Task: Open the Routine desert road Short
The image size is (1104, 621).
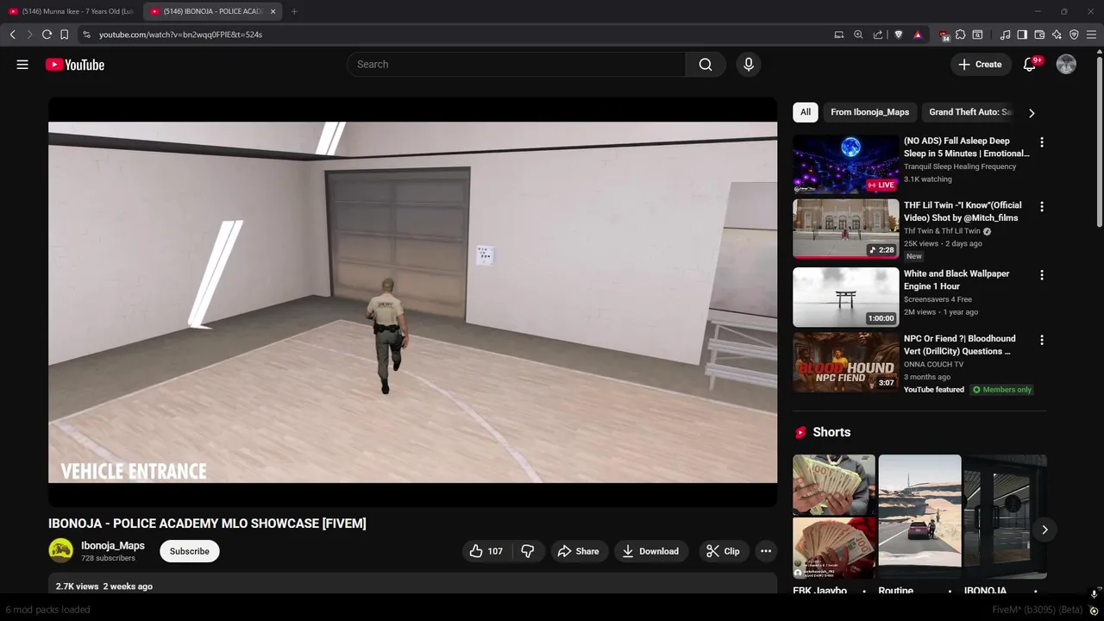Action: tap(919, 516)
